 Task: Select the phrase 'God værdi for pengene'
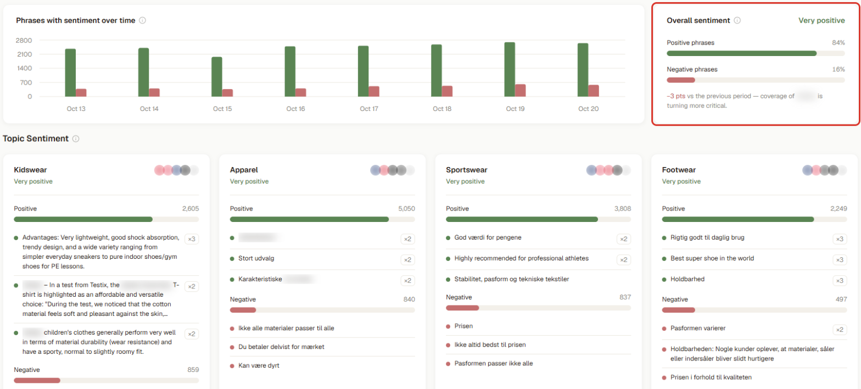click(488, 237)
